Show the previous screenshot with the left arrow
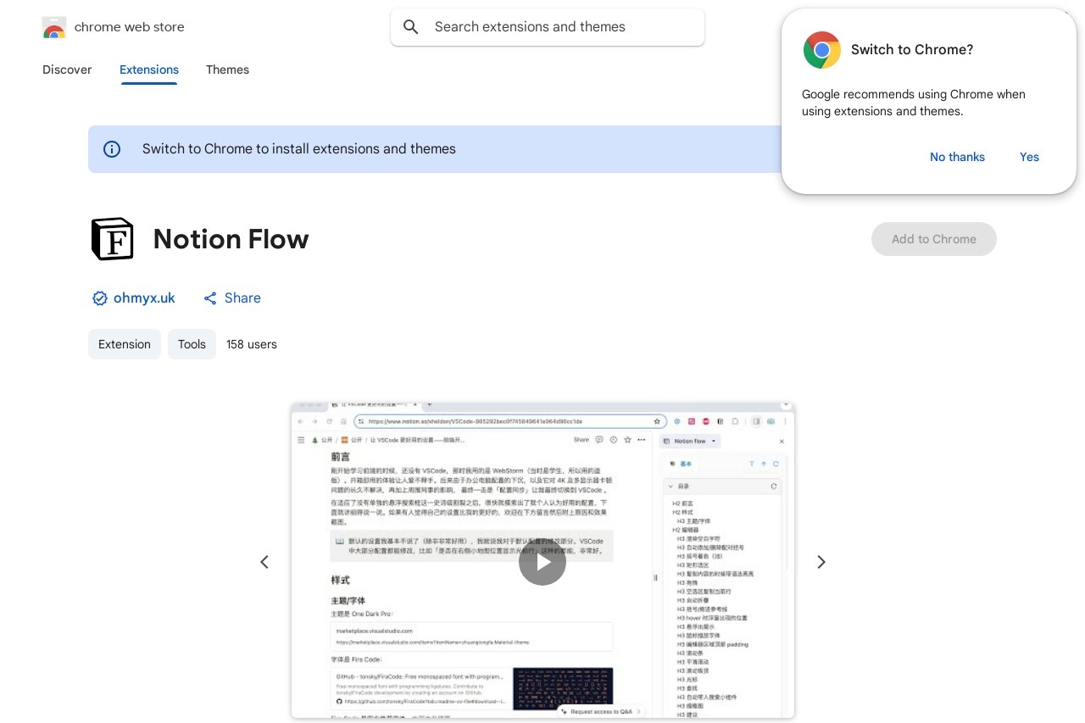 point(264,562)
